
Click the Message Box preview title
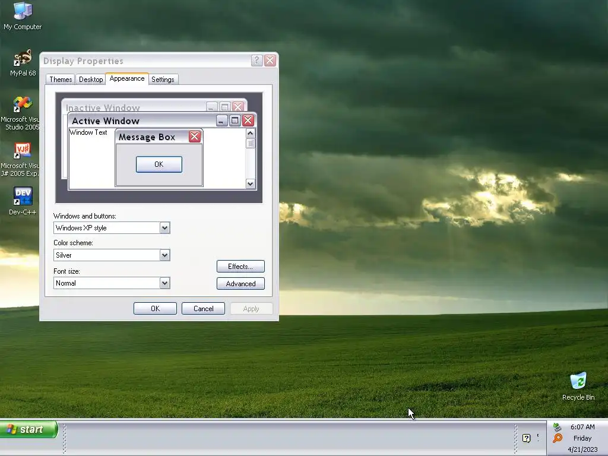click(x=147, y=137)
